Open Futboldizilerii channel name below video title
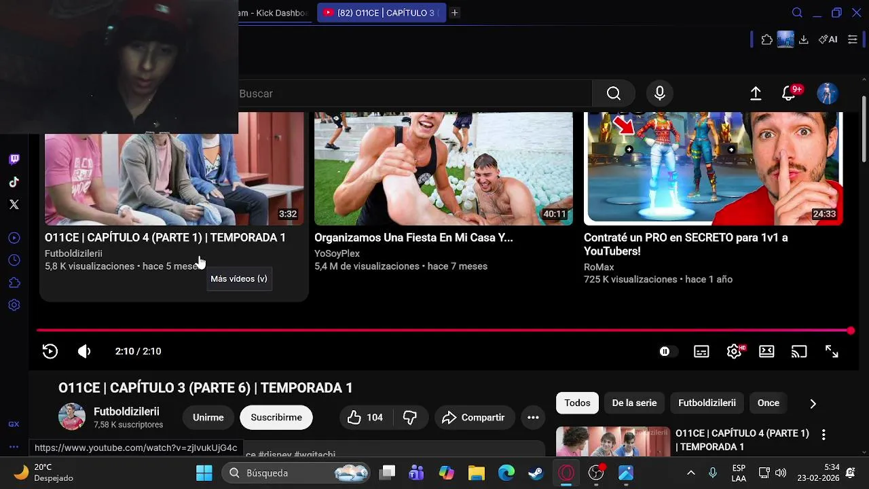Screen dimensions: 869x489 coord(126,412)
